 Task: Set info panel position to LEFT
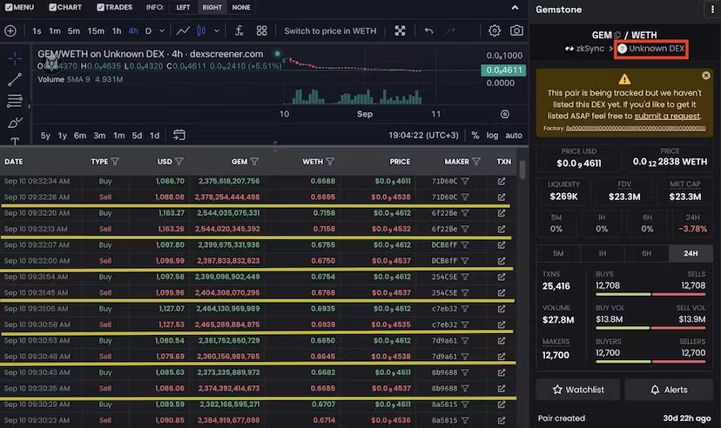tap(183, 7)
